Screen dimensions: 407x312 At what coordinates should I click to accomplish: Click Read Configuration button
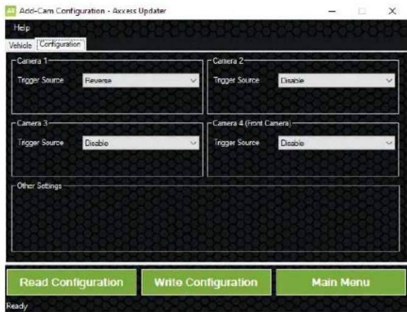pos(71,282)
